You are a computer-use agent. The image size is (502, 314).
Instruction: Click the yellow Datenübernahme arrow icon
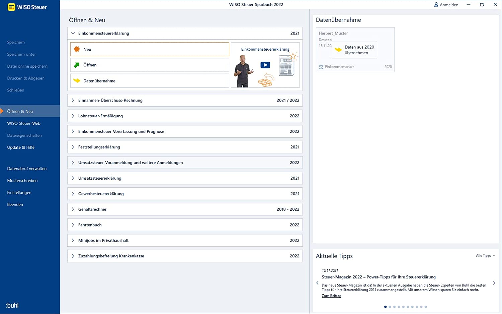[x=77, y=81]
